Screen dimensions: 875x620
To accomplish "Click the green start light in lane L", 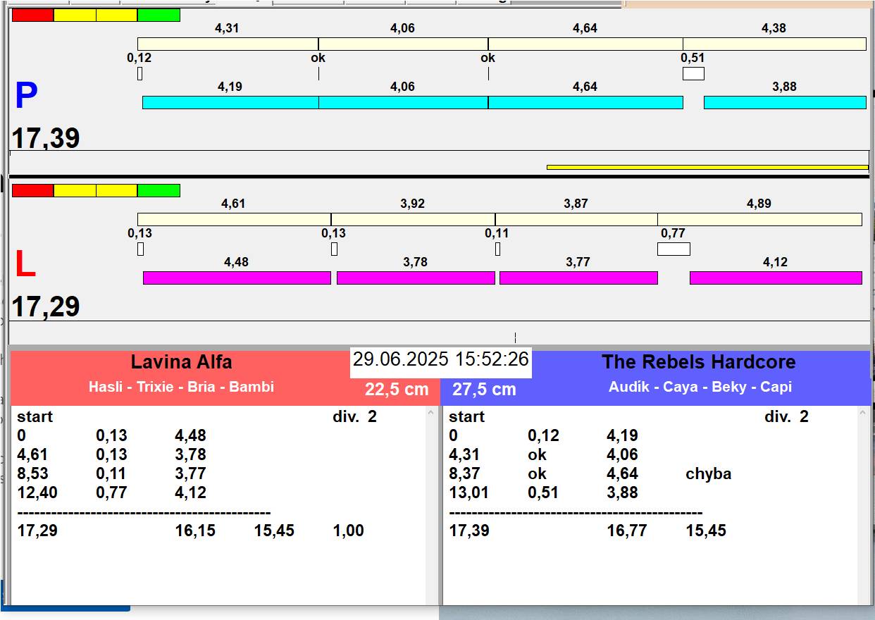I will [159, 190].
